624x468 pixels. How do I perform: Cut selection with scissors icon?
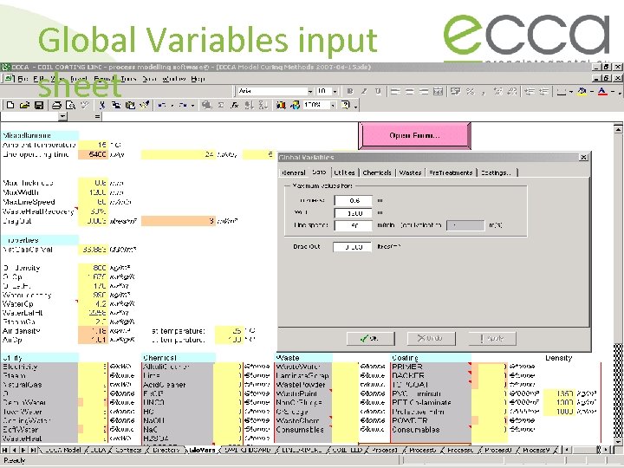click(102, 105)
